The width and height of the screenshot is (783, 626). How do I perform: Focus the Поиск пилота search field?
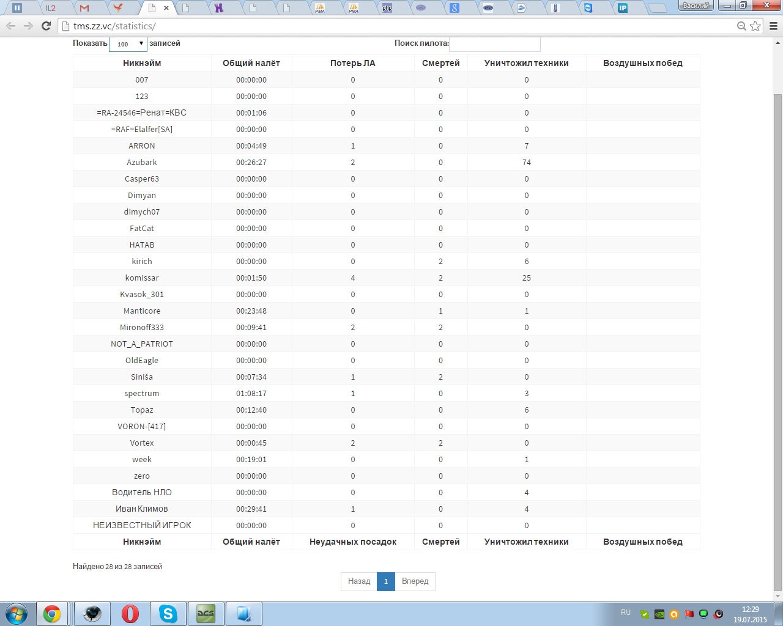pyautogui.click(x=495, y=43)
